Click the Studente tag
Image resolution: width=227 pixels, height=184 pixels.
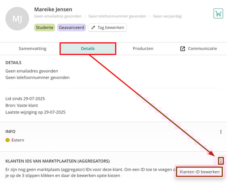pyautogui.click(x=44, y=27)
